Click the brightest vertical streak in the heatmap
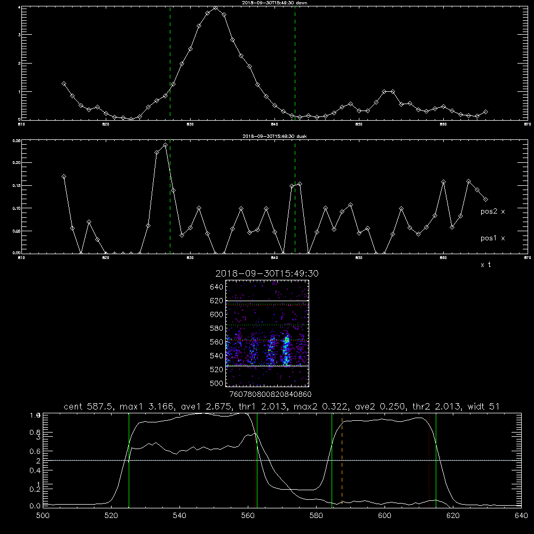534x534 pixels. tap(286, 350)
